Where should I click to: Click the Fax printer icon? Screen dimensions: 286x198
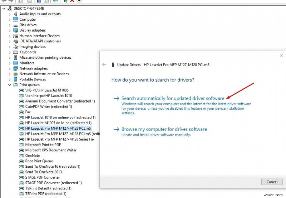click(21, 112)
